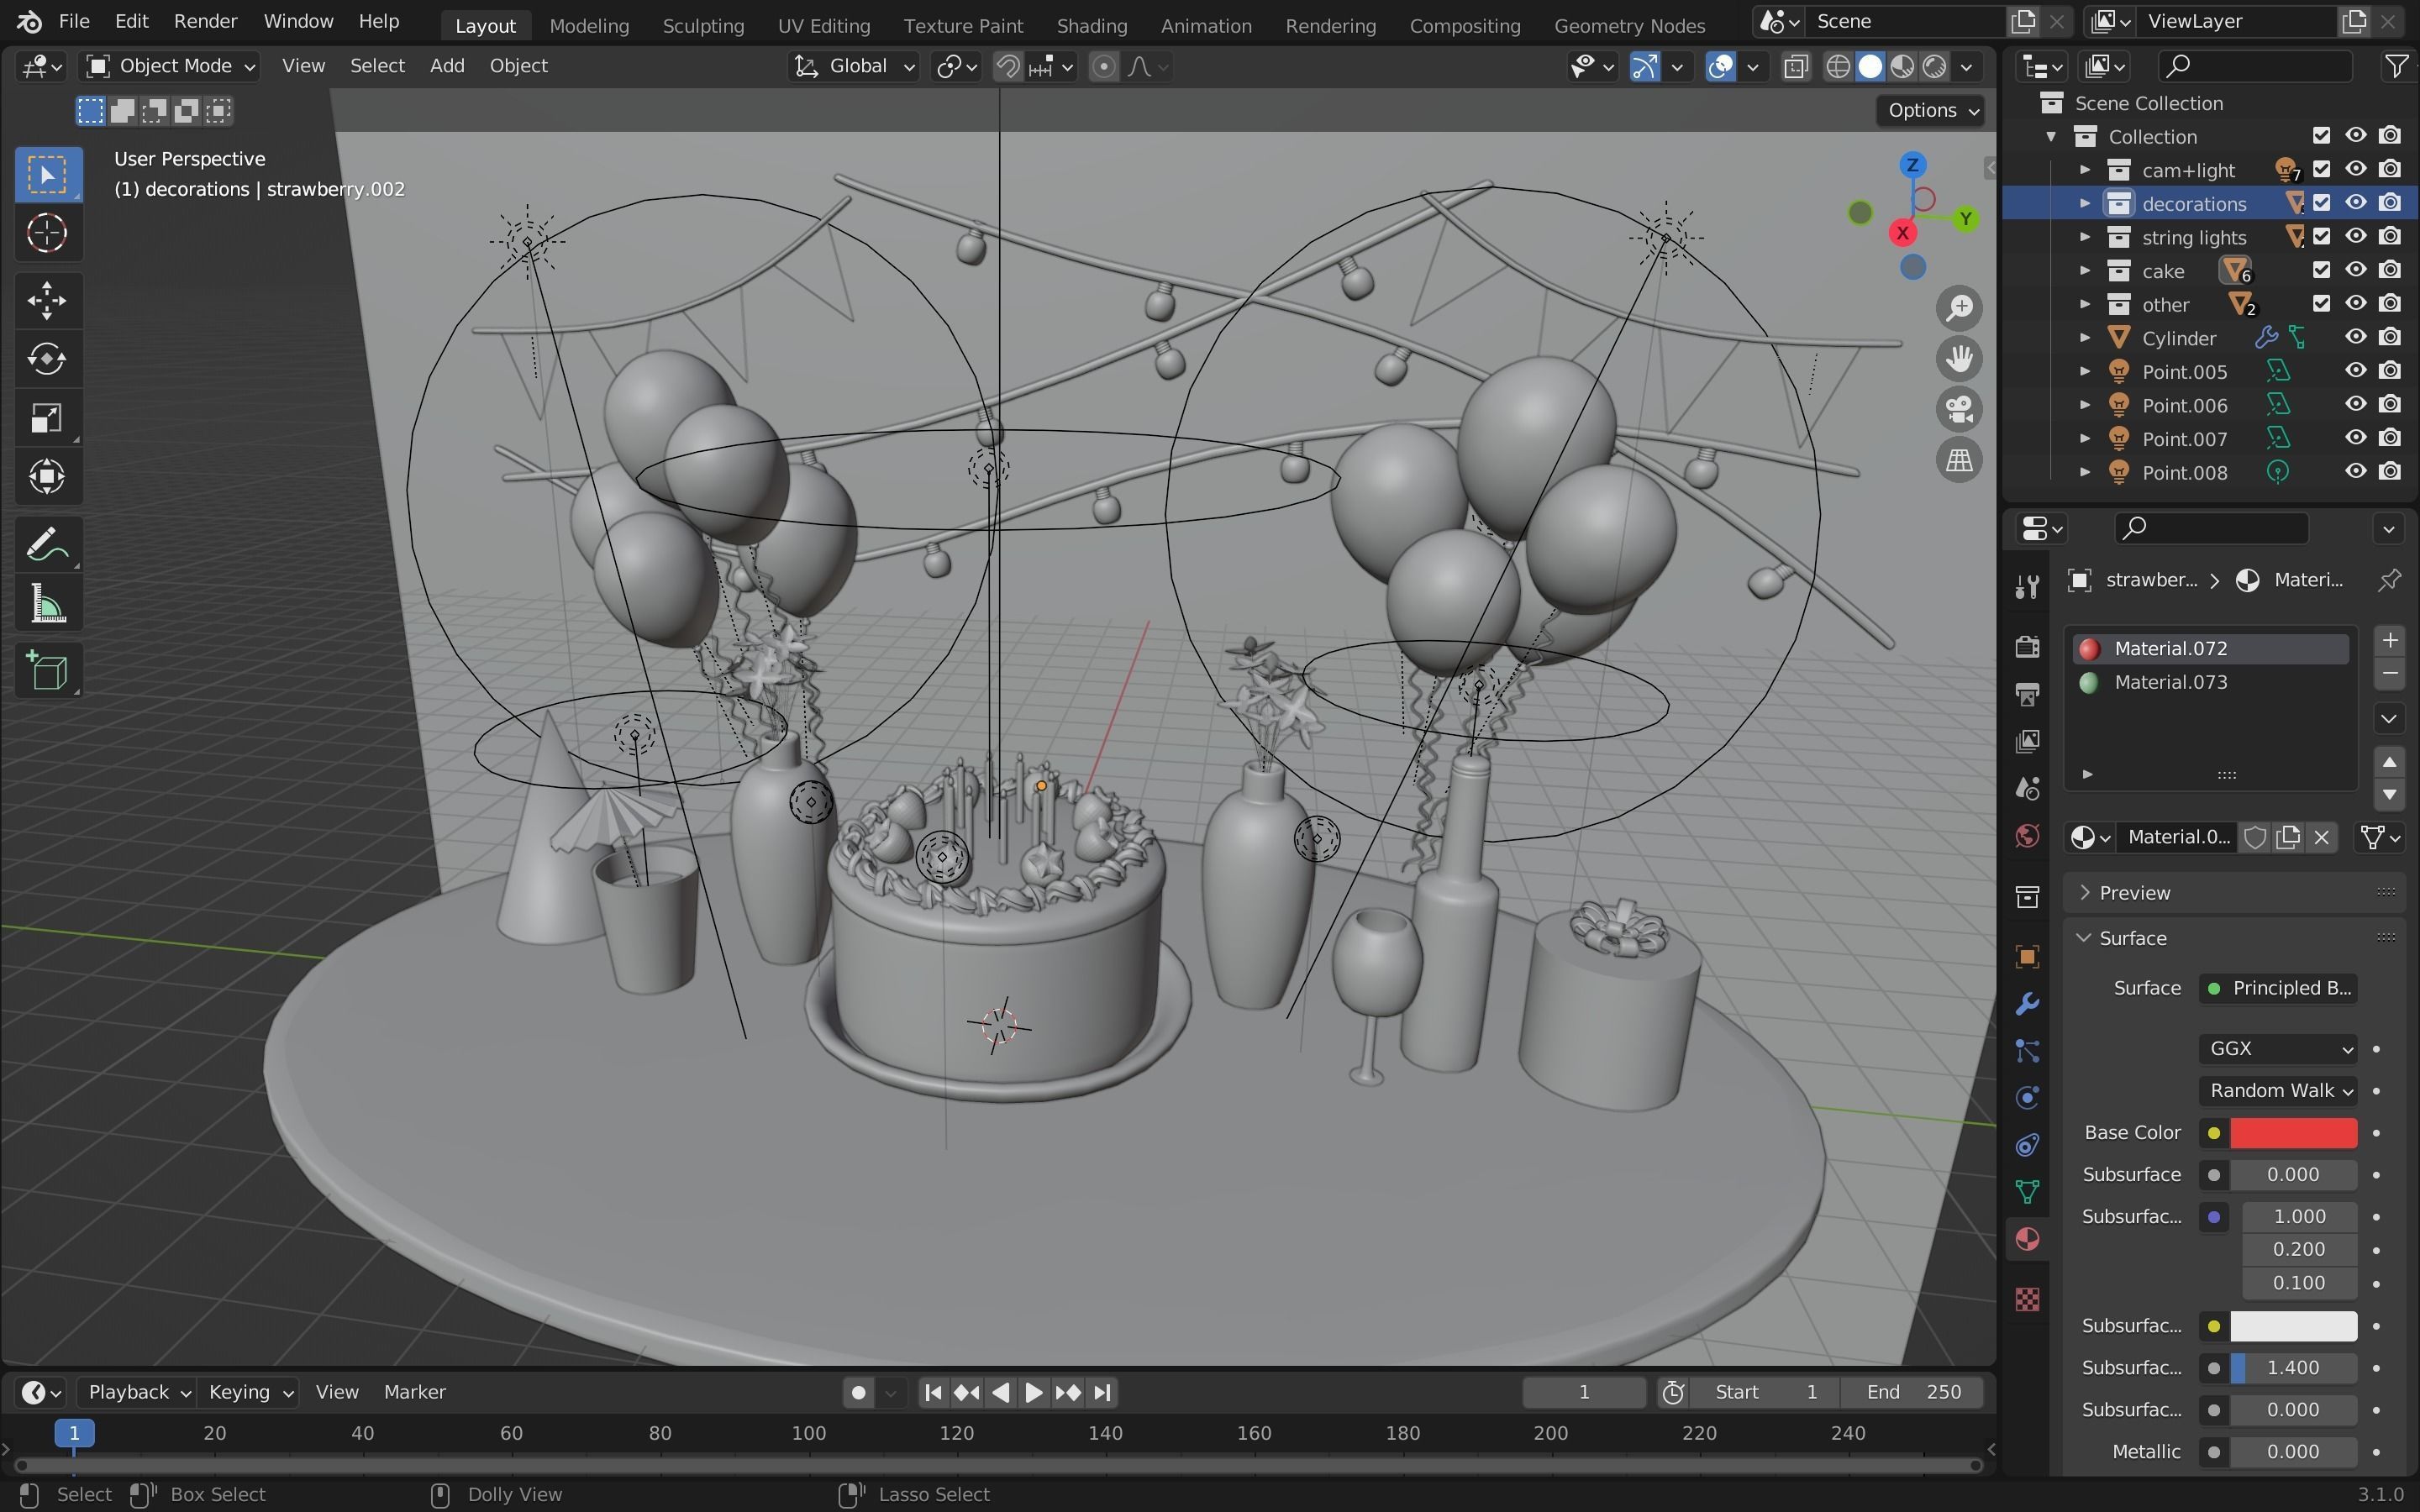Open Keying popover in timeline
Screen dimensions: 2420x1512
click(249, 1392)
